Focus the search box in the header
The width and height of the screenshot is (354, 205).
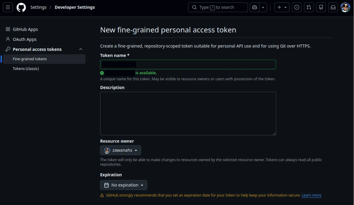click(x=218, y=7)
